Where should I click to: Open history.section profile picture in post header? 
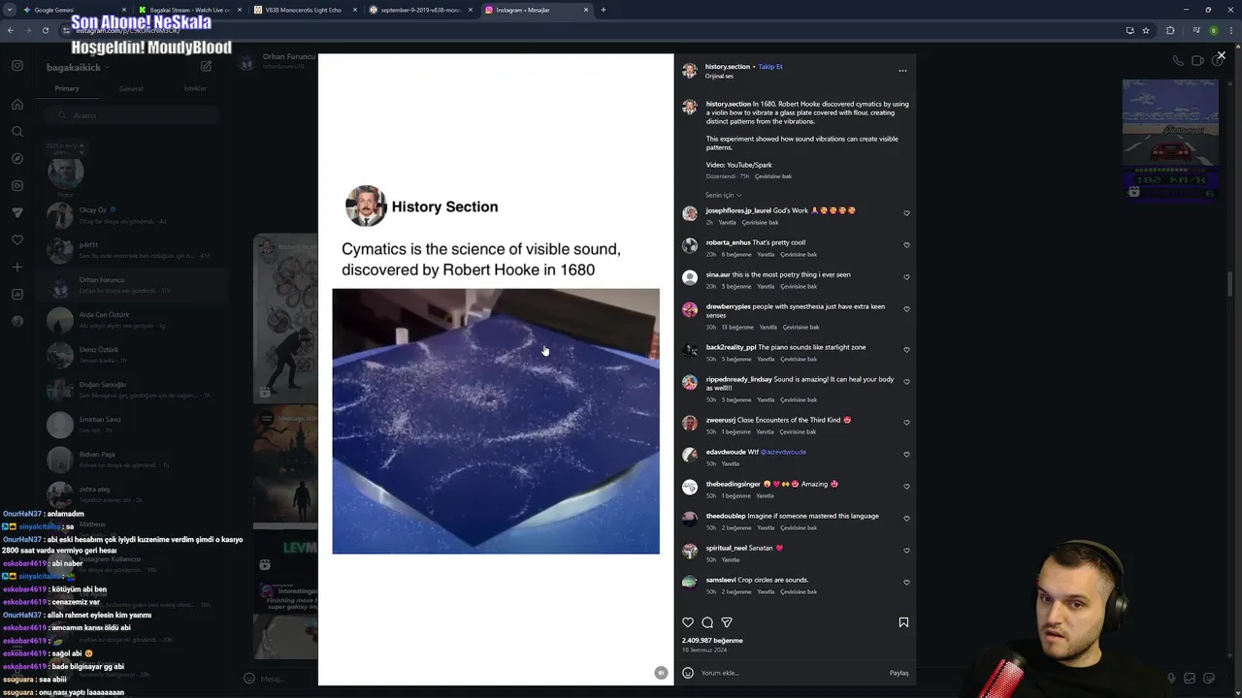[x=689, y=71]
